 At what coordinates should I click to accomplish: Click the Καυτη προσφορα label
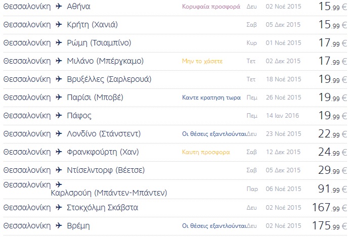click(206, 152)
